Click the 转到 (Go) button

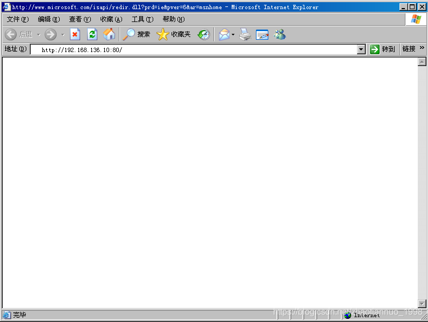382,49
